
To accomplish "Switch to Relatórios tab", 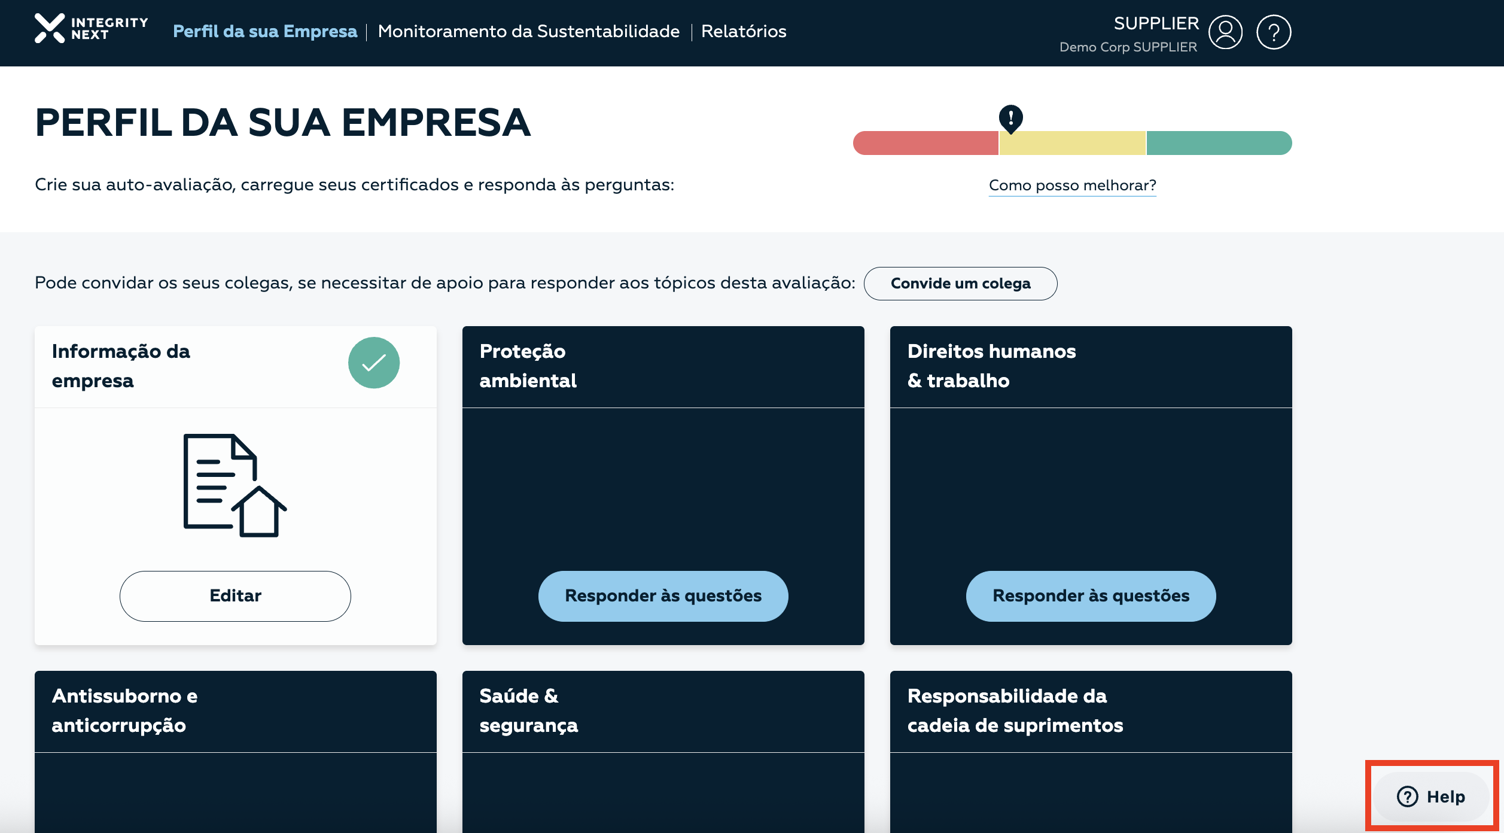I will 743,31.
